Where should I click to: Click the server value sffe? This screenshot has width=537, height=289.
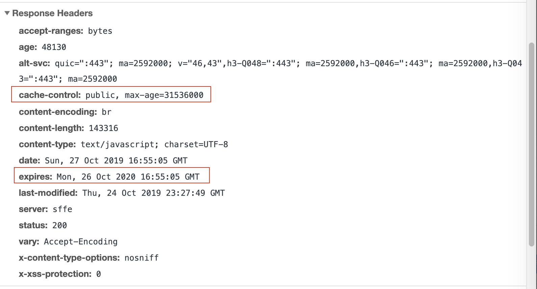tap(62, 209)
